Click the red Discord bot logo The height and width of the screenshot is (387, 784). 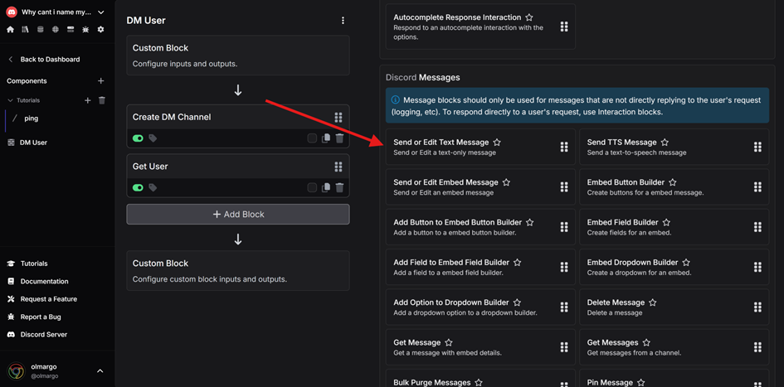click(x=12, y=12)
